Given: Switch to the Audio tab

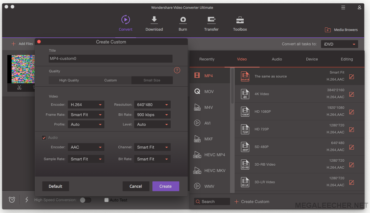Looking at the screenshot, I should pyautogui.click(x=277, y=59).
